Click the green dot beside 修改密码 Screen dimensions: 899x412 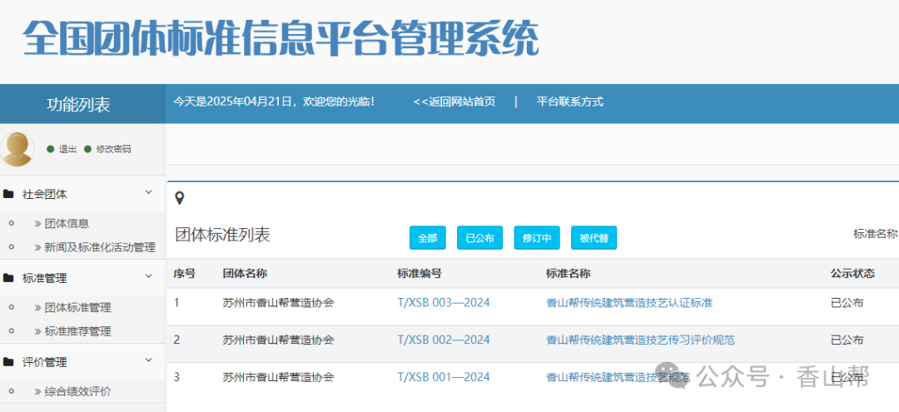[x=87, y=149]
